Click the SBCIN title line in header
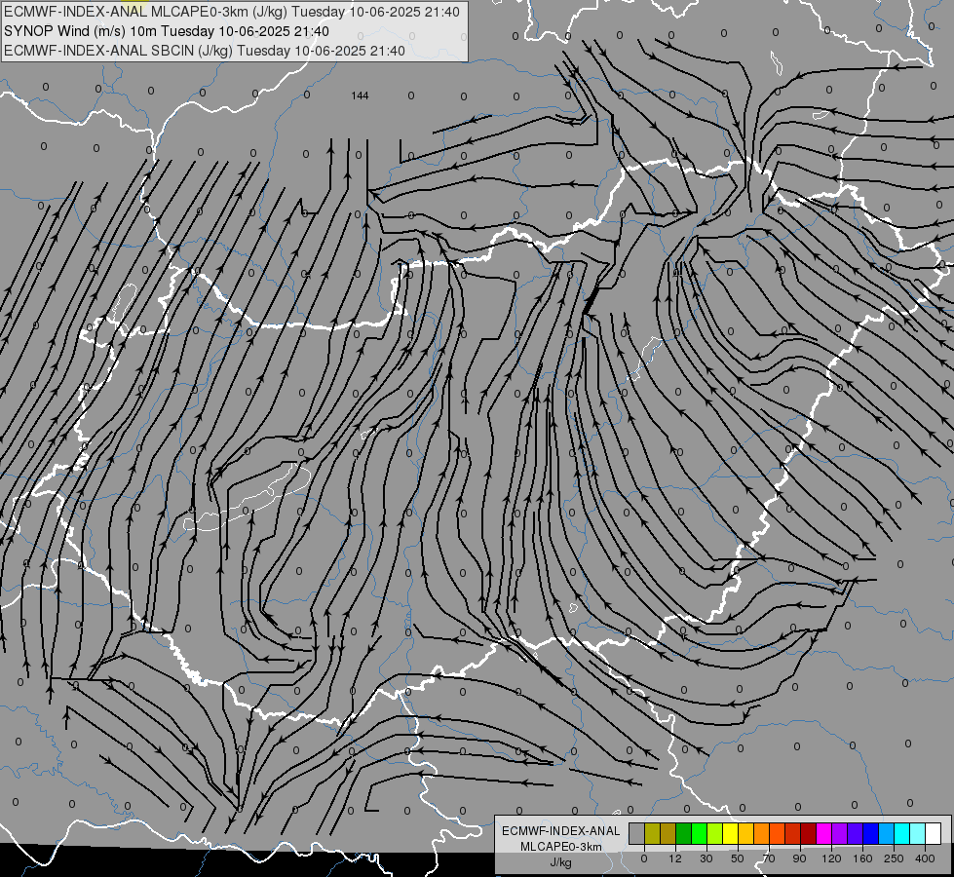 [205, 51]
